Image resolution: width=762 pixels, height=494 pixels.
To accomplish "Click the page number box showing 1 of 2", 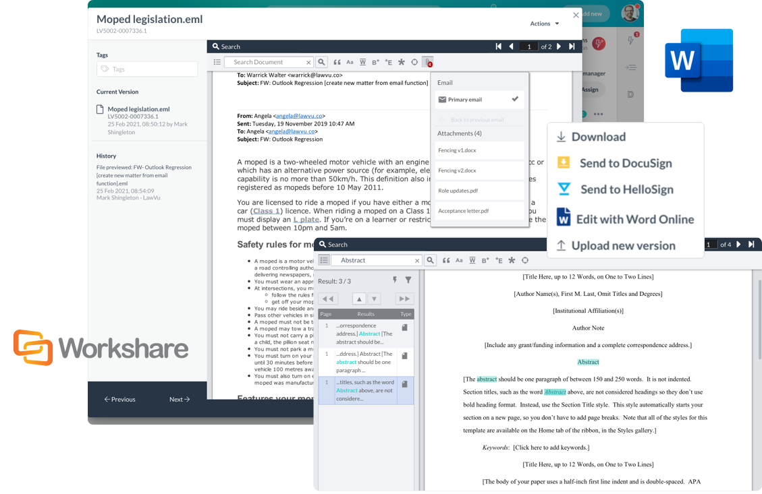I will tap(528, 47).
